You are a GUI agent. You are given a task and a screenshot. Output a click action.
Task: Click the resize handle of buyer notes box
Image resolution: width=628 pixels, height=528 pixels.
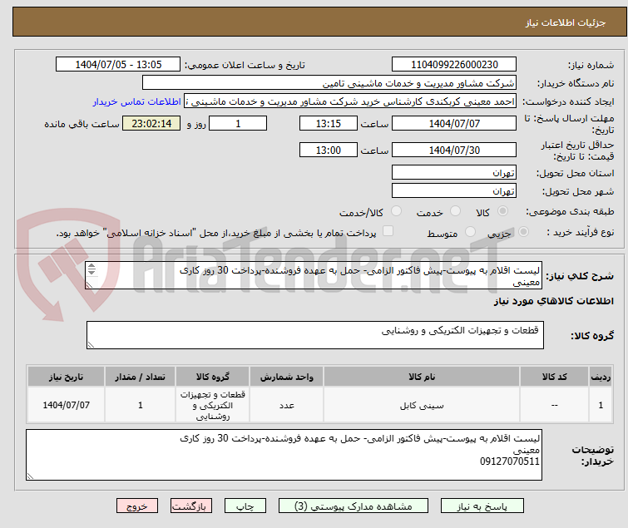pyautogui.click(x=31, y=476)
